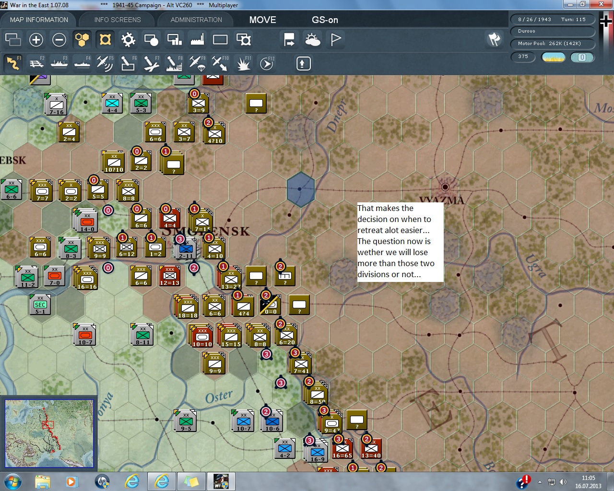The height and width of the screenshot is (491, 614).
Task: Select amphibious transport mode (F4)
Action: (82, 63)
